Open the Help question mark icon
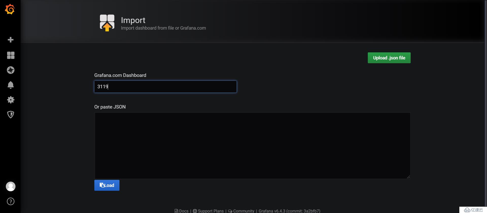 coord(11,201)
